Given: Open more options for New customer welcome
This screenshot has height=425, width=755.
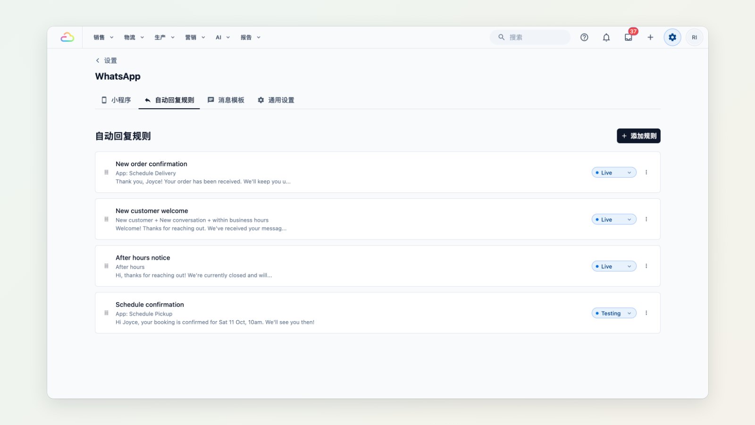Looking at the screenshot, I should pyautogui.click(x=646, y=219).
